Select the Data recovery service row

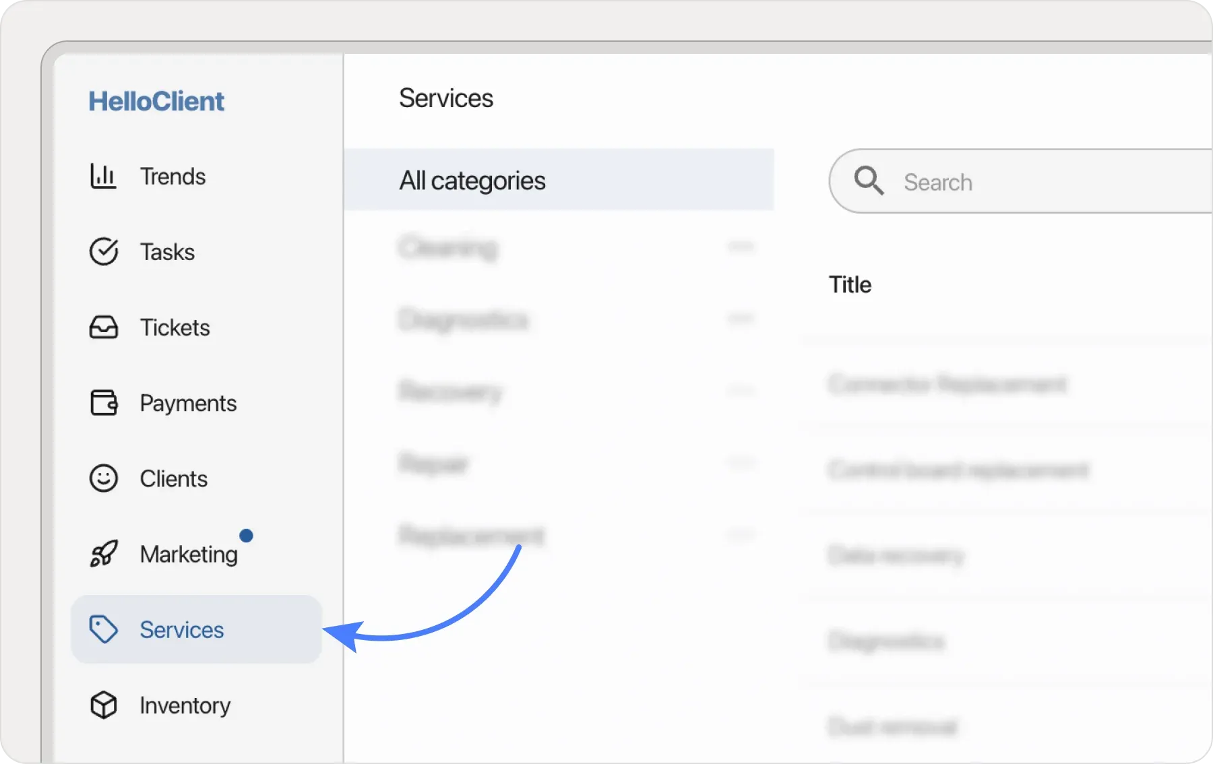(896, 555)
